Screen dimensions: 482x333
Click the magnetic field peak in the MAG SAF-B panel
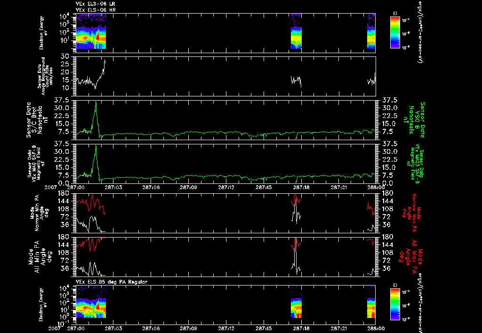coord(96,146)
